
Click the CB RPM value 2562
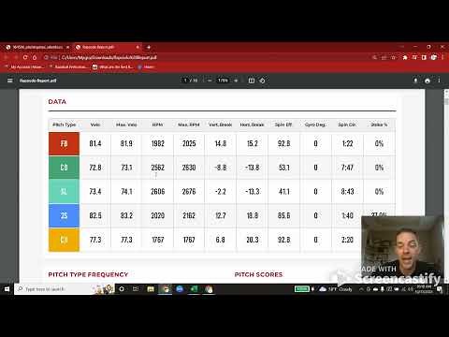(157, 168)
